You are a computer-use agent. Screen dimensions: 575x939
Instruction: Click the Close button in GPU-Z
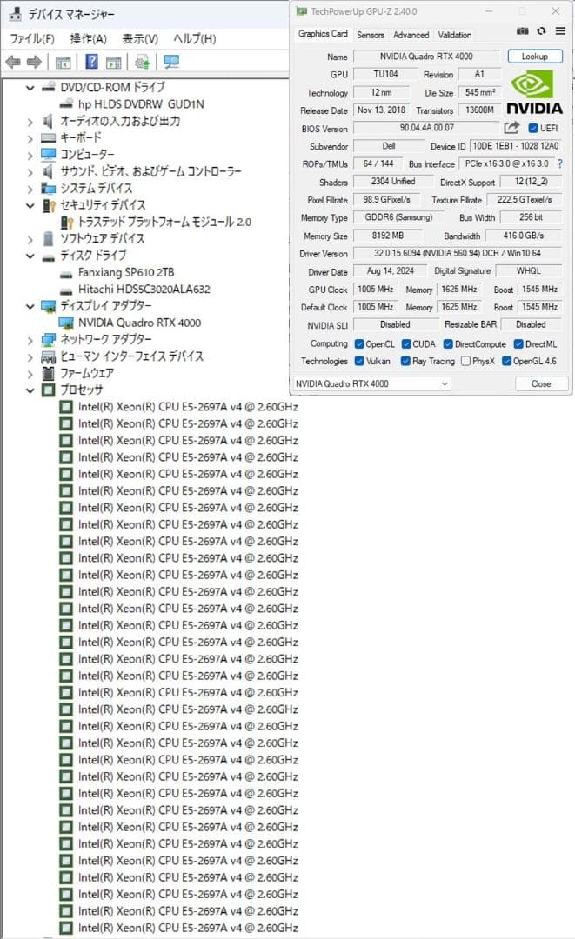[x=541, y=384]
